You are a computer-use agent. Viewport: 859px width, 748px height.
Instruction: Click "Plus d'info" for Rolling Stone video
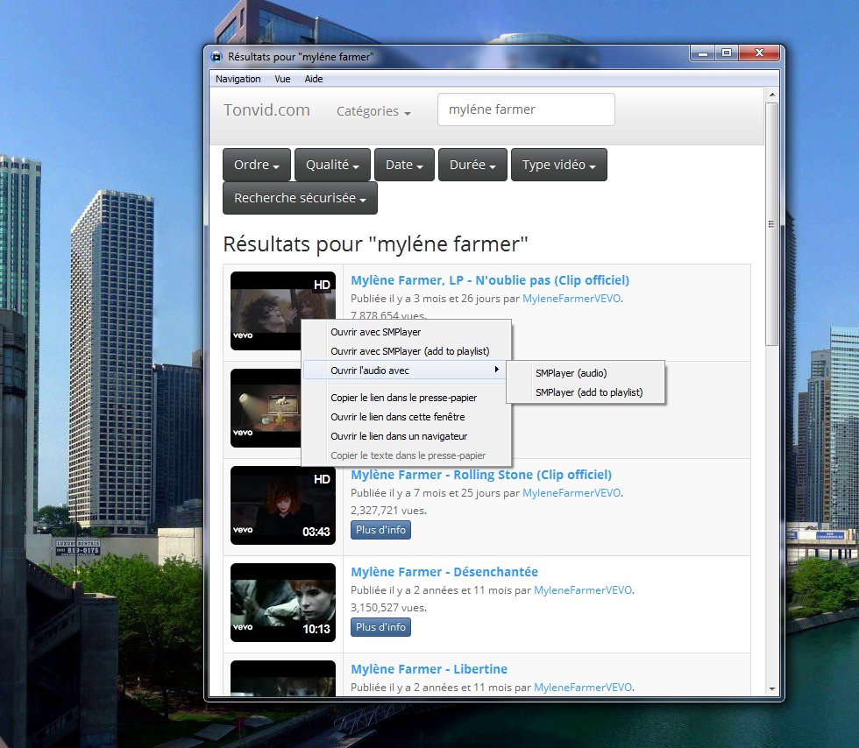[x=380, y=530]
